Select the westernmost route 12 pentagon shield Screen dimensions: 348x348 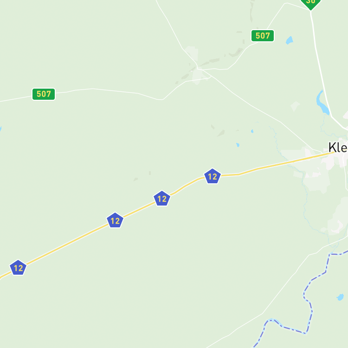(x=18, y=268)
